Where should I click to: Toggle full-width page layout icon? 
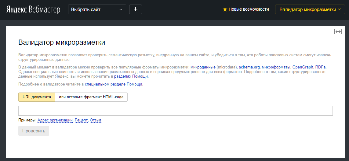tap(338, 32)
